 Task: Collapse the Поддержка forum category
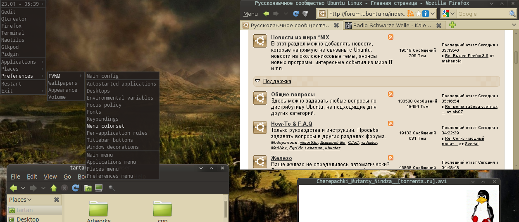tap(257, 81)
